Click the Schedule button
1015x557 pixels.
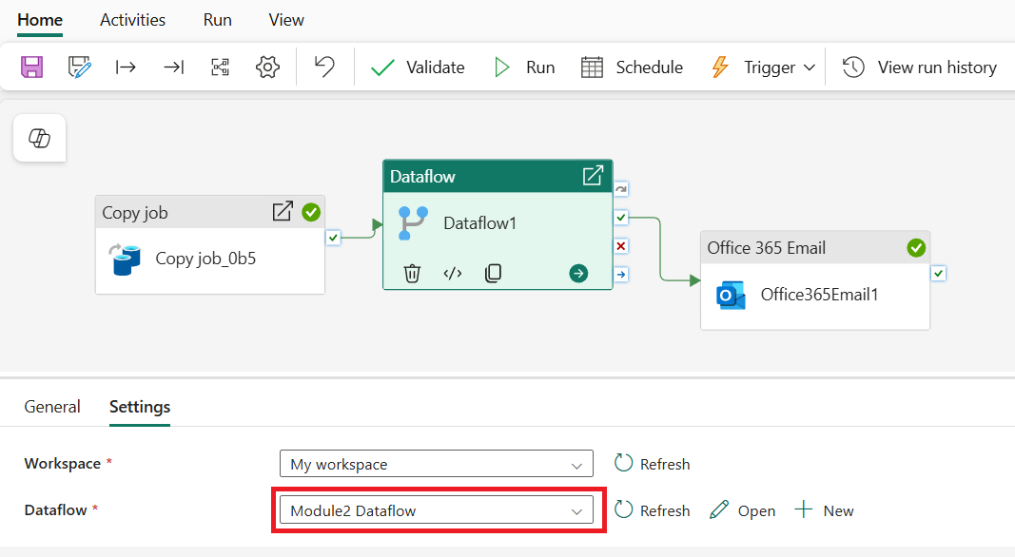pyautogui.click(x=632, y=67)
